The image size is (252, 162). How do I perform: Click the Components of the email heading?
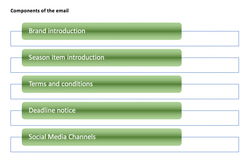tap(39, 11)
